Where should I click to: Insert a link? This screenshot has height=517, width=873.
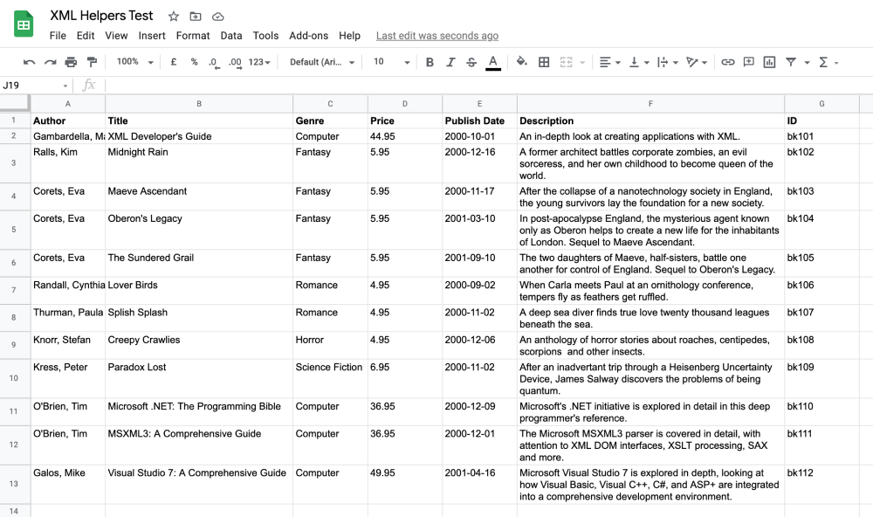pyautogui.click(x=727, y=62)
